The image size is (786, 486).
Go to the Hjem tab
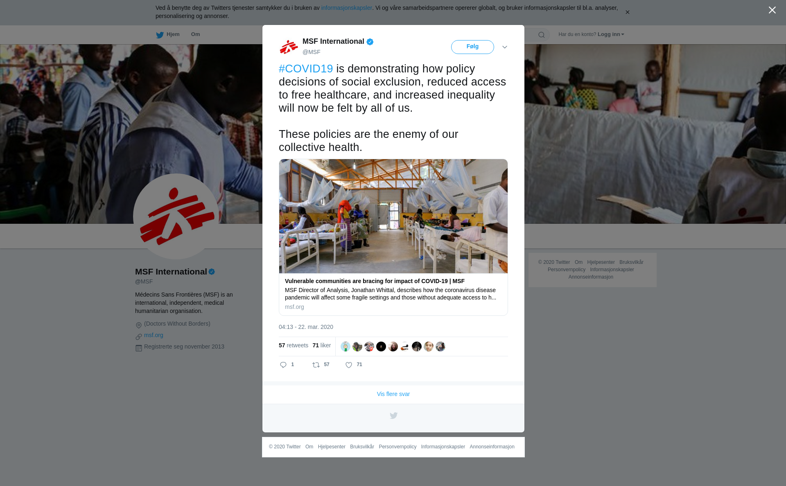tap(168, 34)
